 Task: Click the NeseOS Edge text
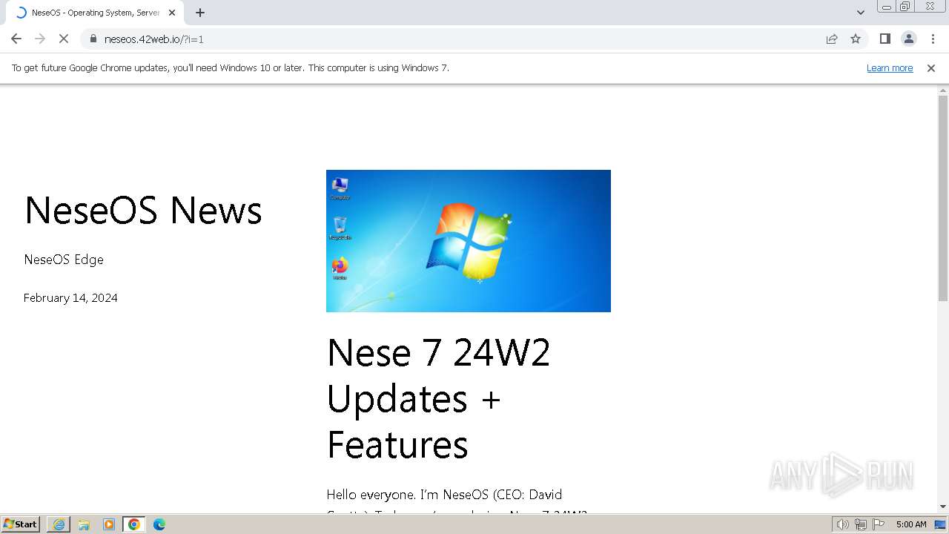tap(64, 260)
